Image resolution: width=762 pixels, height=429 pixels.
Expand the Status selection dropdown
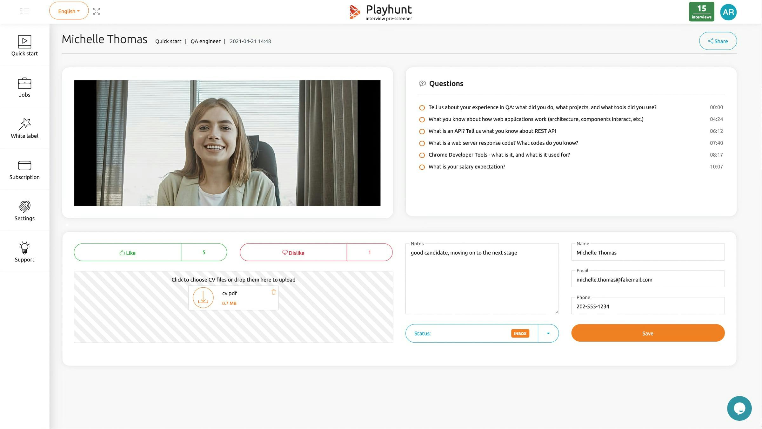point(548,333)
